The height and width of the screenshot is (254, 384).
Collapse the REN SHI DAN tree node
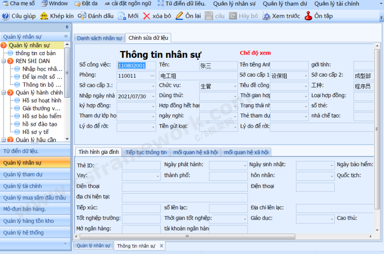[x=4, y=61]
